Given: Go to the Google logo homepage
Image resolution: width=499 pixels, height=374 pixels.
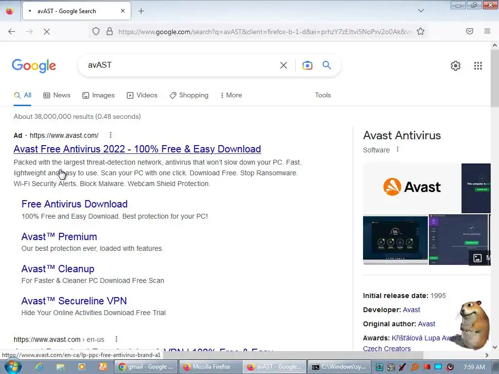Looking at the screenshot, I should (x=34, y=66).
